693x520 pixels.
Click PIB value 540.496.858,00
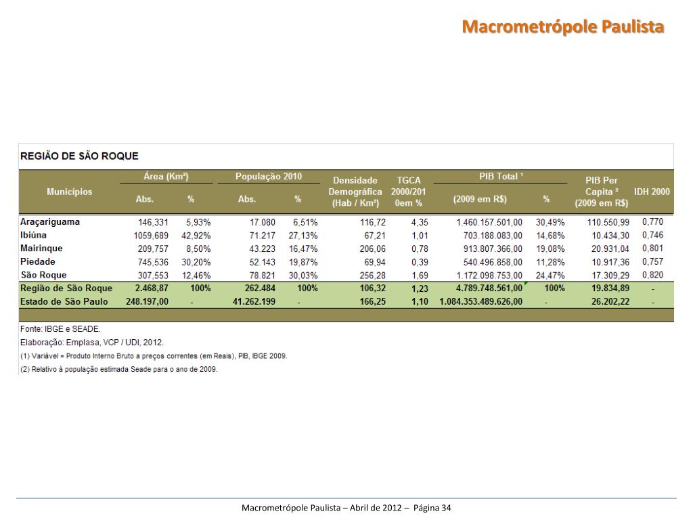493,262
